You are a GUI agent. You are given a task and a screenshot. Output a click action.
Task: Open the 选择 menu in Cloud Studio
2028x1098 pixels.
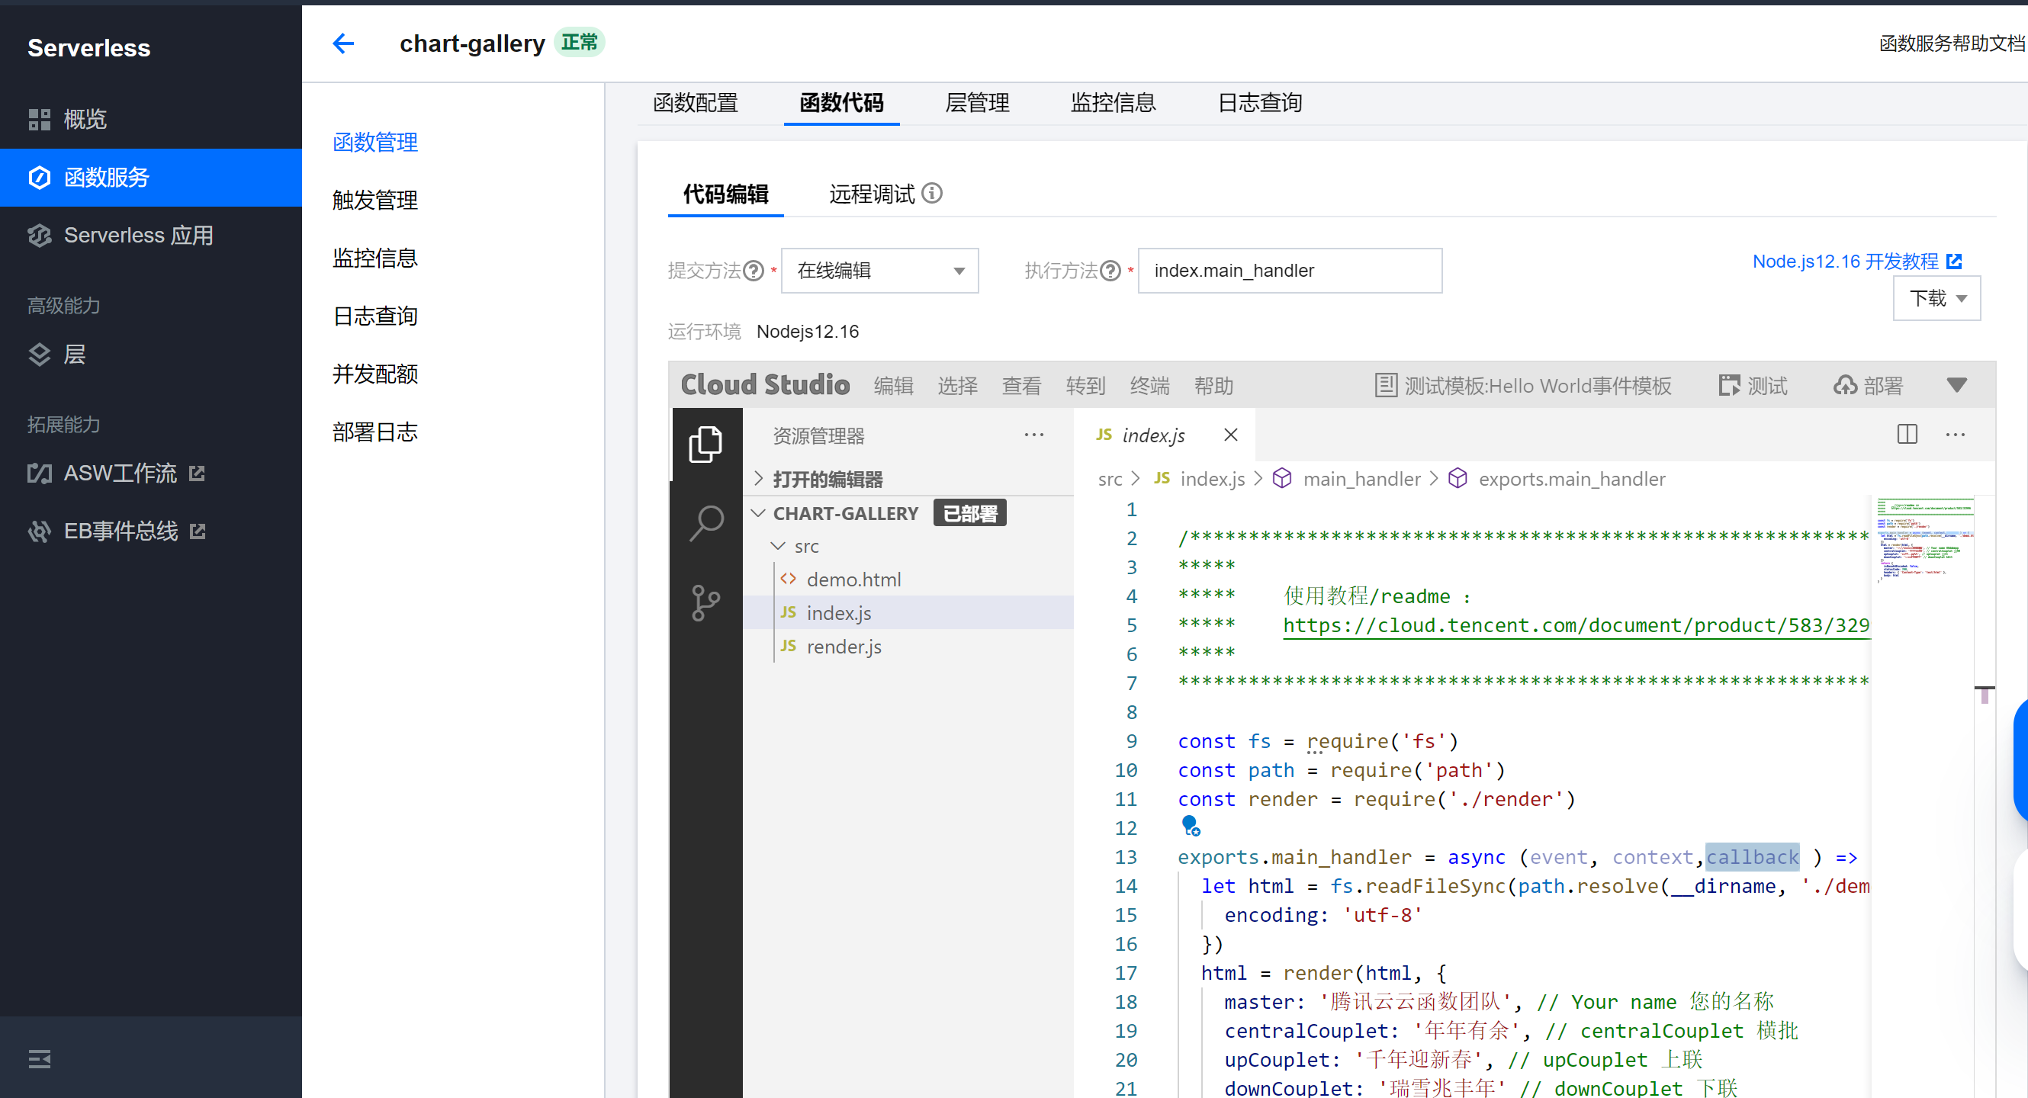click(x=957, y=386)
